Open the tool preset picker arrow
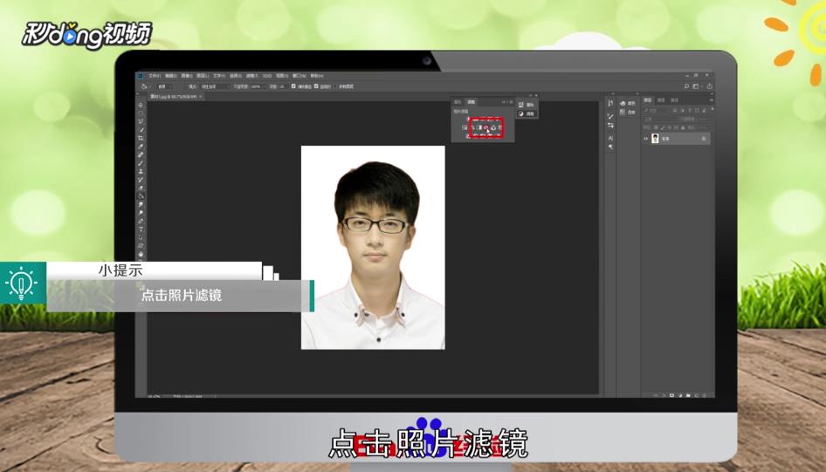 pos(148,86)
